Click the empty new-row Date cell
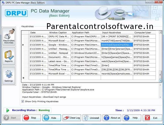The width and height of the screenshot is (164, 125). (x=38, y=78)
